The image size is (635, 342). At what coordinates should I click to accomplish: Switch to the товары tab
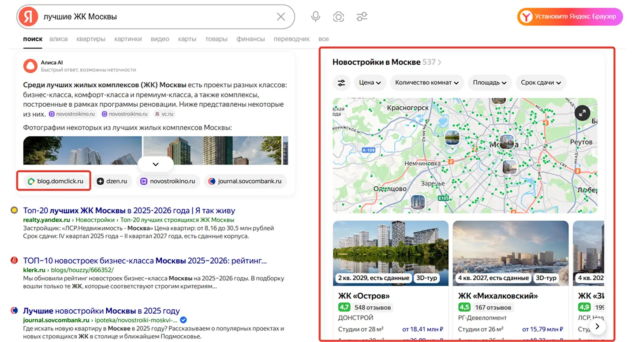(216, 39)
